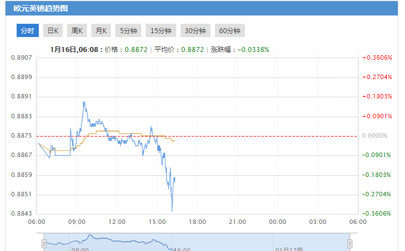Click the left range slider handle
The height and width of the screenshot is (251, 405).
44,243
